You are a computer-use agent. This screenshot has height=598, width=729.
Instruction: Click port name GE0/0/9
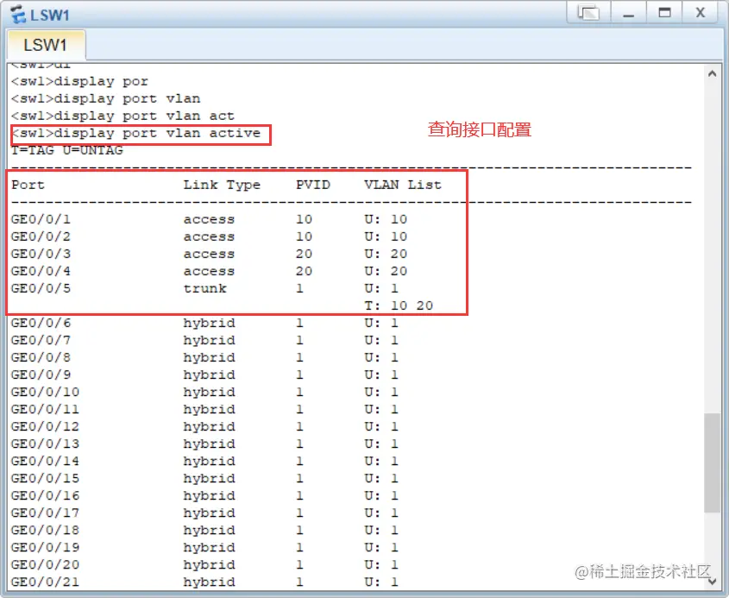point(41,375)
